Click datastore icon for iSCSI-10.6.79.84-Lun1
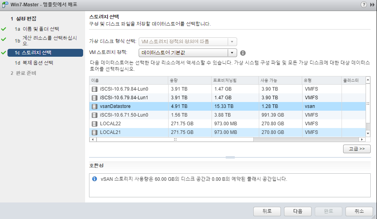Image resolution: width=377 pixels, height=219 pixels. (x=95, y=98)
